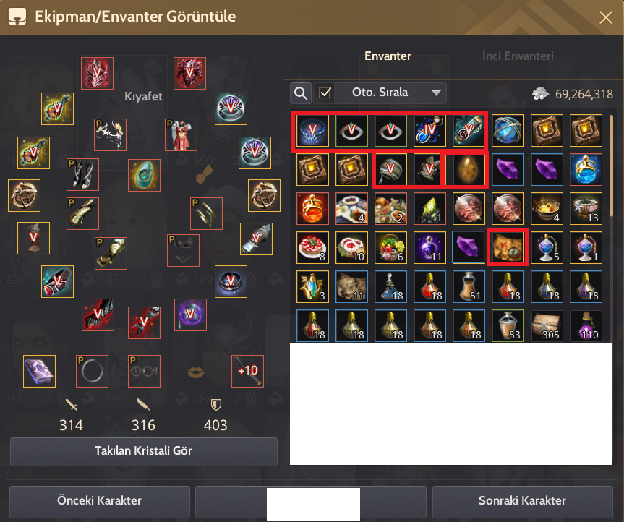Switch to the İnci Envanteri tab
The image size is (624, 522).
517,56
